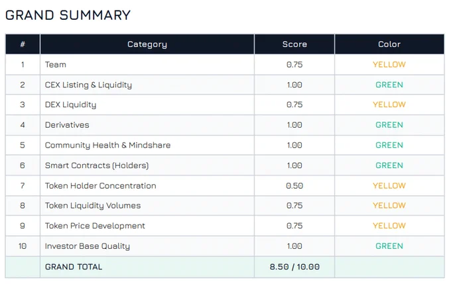Click YELLOW in Token Price Development row

pyautogui.click(x=389, y=226)
